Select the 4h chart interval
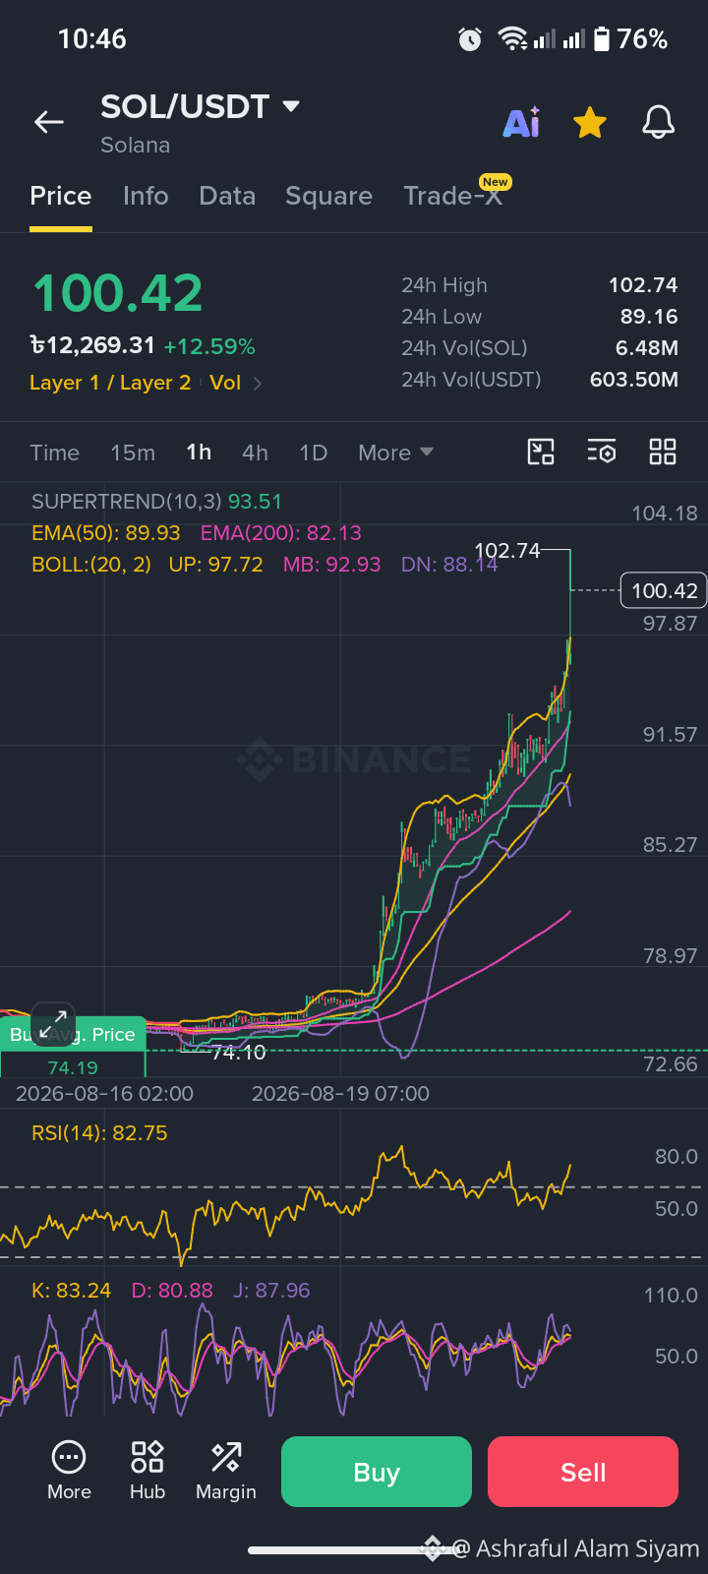The height and width of the screenshot is (1574, 708). coord(255,453)
